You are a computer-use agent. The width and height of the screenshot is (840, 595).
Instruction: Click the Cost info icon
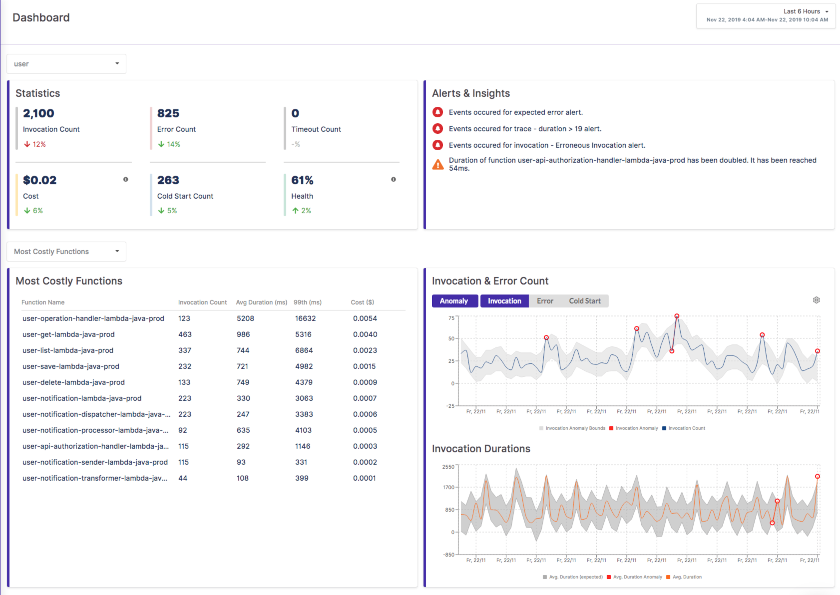(x=126, y=179)
